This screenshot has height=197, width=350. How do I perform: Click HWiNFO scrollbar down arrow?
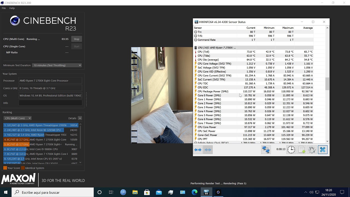click(x=327, y=141)
